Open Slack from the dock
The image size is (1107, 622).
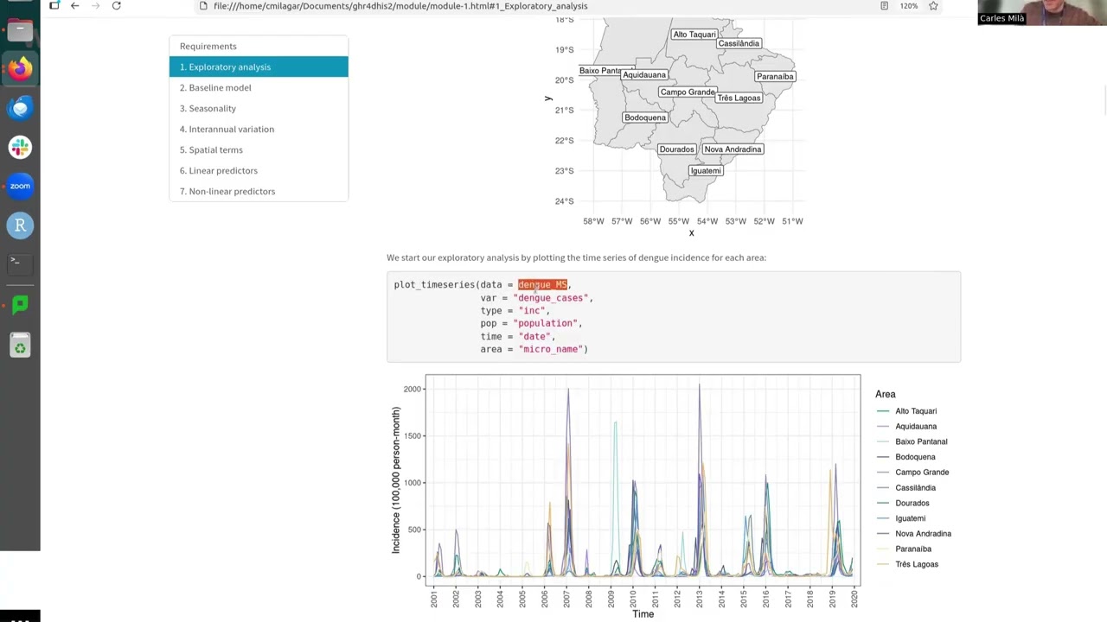tap(20, 147)
